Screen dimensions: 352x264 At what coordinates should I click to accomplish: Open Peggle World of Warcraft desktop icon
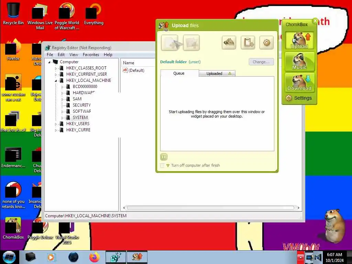[x=67, y=16]
